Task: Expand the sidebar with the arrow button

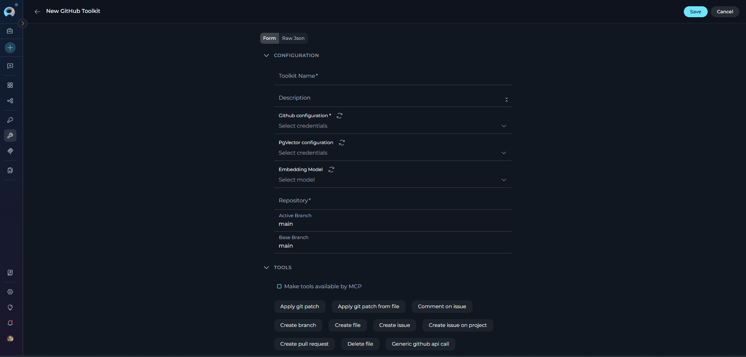Action: click(23, 23)
